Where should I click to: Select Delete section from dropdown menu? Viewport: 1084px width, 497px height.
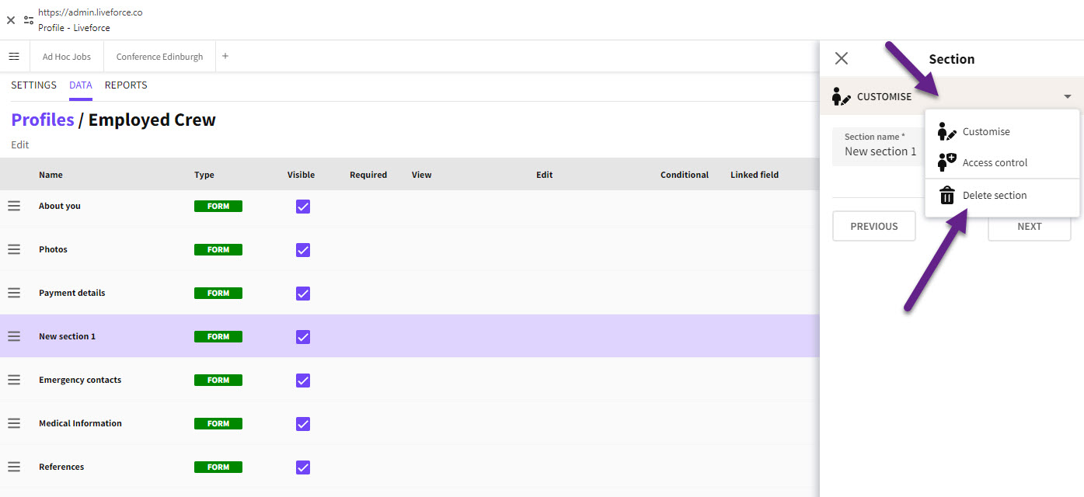(x=994, y=196)
